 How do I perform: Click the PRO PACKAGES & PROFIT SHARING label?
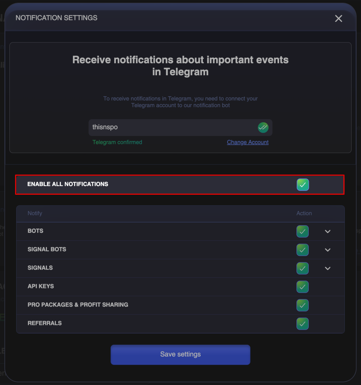78,305
